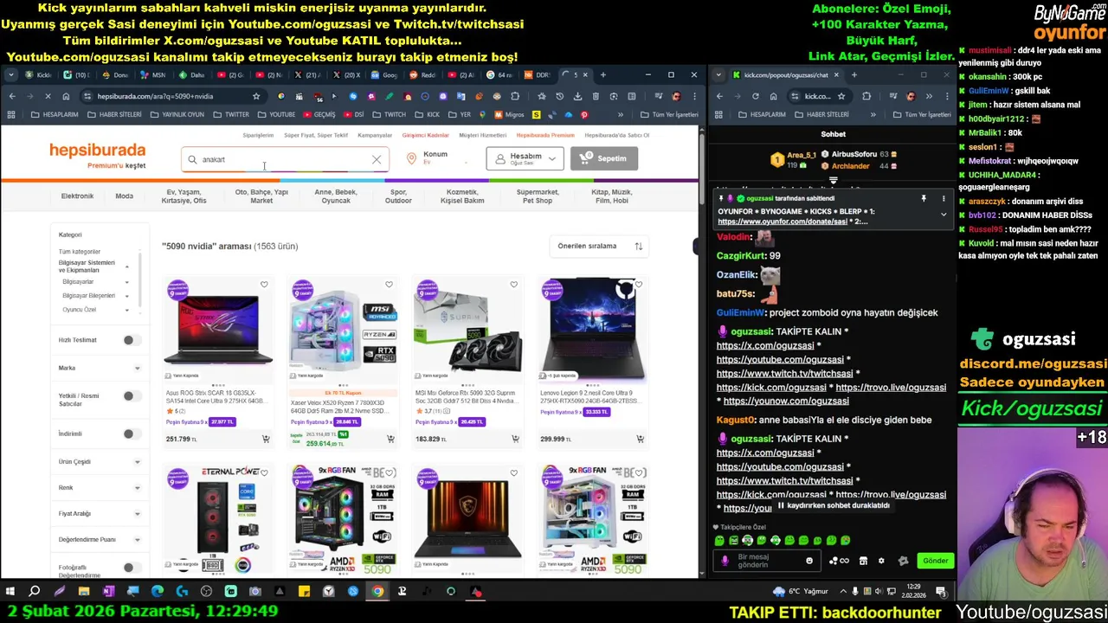This screenshot has width=1108, height=623.
Task: Bookmark the hepsiburada page with the star
Action: [256, 96]
